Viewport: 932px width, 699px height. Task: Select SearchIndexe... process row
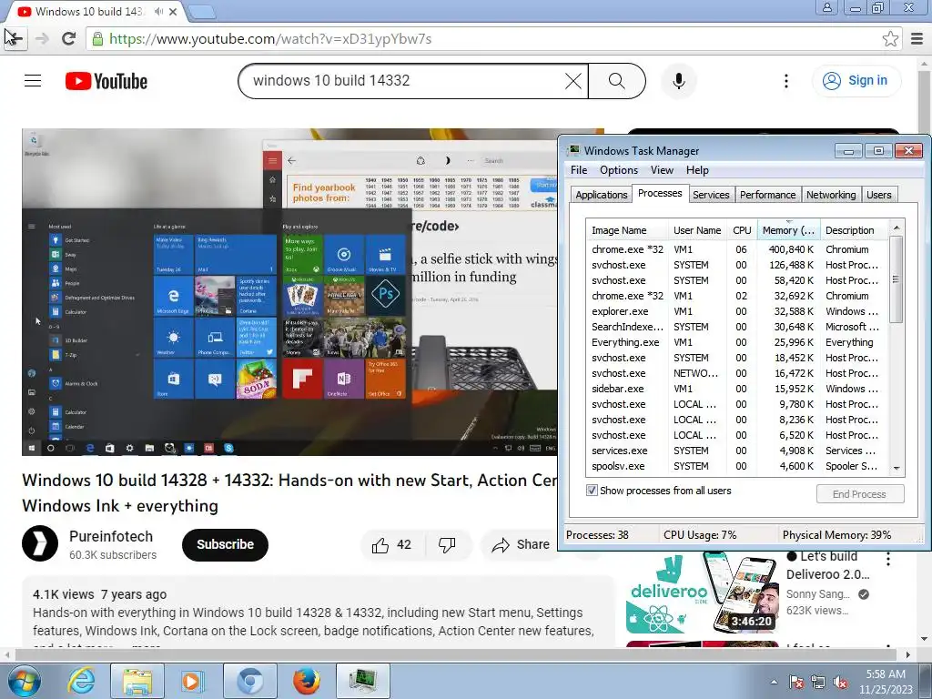point(737,327)
